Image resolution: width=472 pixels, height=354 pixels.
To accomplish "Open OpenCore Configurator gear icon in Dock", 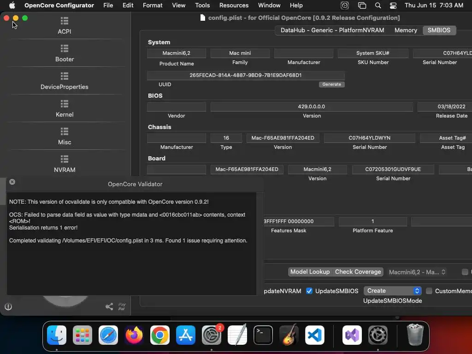I will tap(378, 335).
